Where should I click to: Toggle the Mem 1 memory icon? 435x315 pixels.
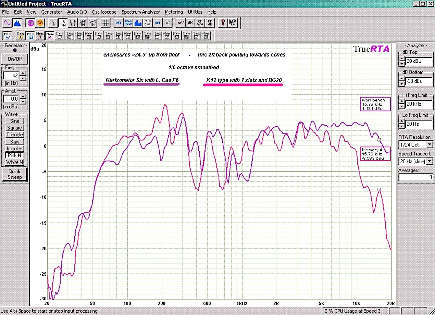pos(21,35)
